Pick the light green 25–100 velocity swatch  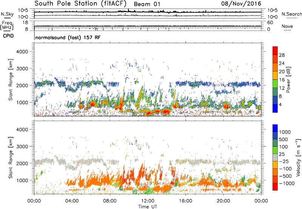coord(275,150)
